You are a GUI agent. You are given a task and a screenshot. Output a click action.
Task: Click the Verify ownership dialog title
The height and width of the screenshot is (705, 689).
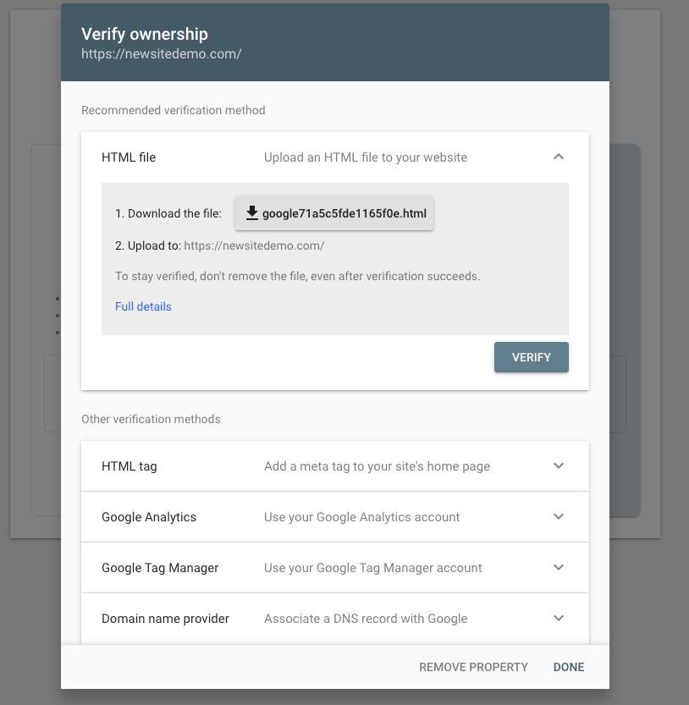click(x=144, y=35)
